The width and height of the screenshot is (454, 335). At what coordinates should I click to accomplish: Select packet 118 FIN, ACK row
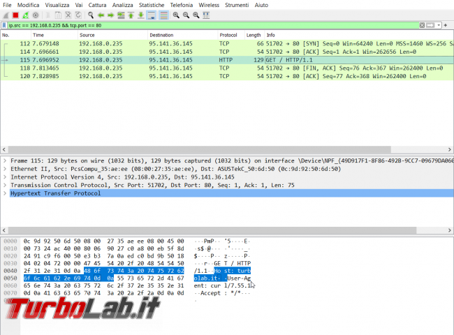[227, 68]
